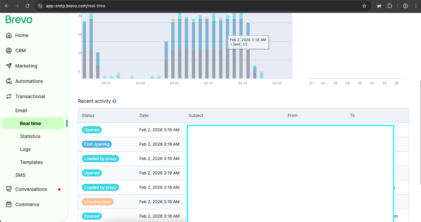This screenshot has width=421, height=222.
Task: Click the Brevo logo
Action: 19,19
